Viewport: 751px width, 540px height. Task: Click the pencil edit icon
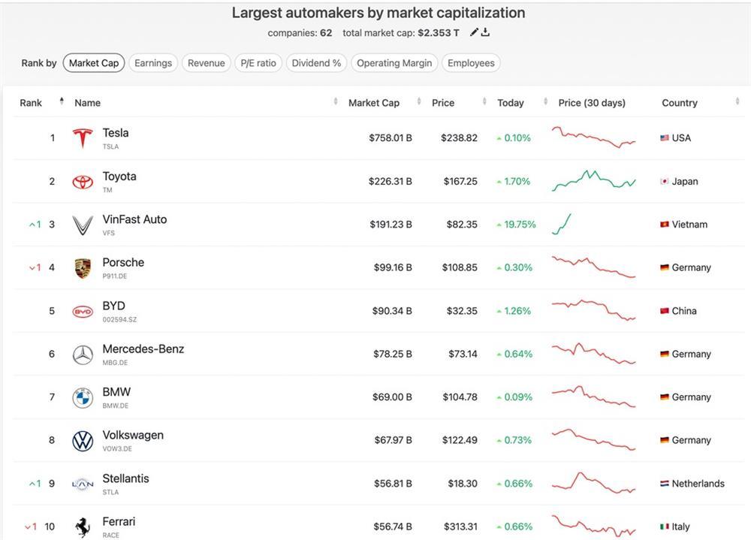pyautogui.click(x=474, y=32)
